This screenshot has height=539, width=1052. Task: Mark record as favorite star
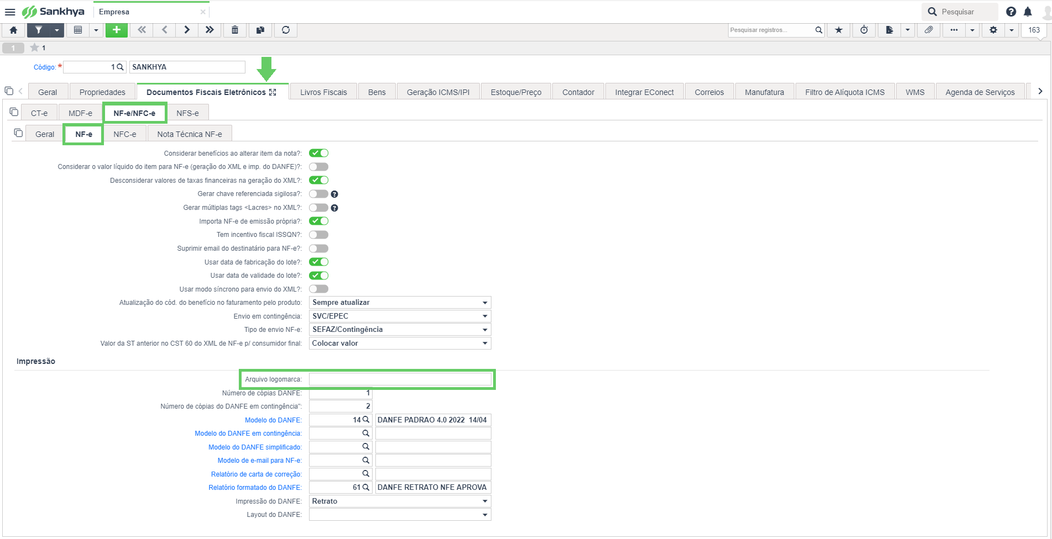[x=839, y=30]
